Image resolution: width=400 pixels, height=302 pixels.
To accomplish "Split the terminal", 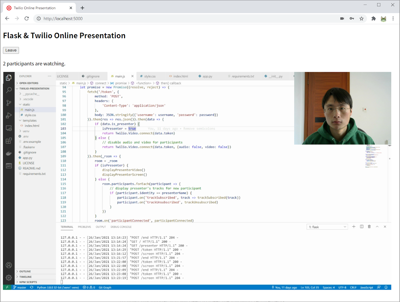I will 361,227.
